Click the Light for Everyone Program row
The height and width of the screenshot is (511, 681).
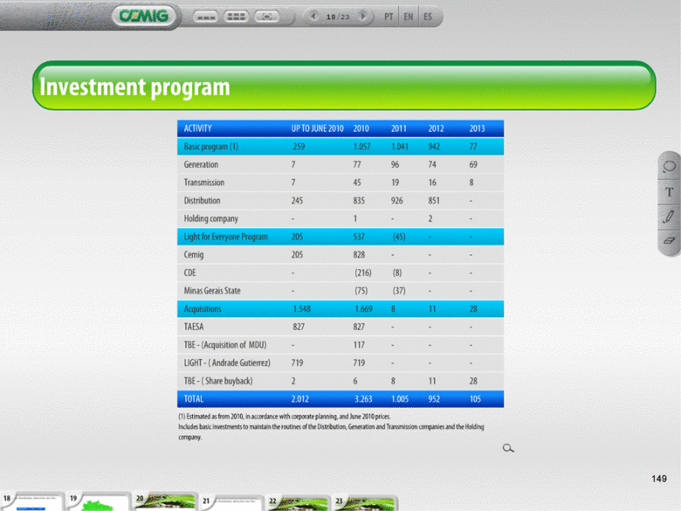(x=340, y=237)
